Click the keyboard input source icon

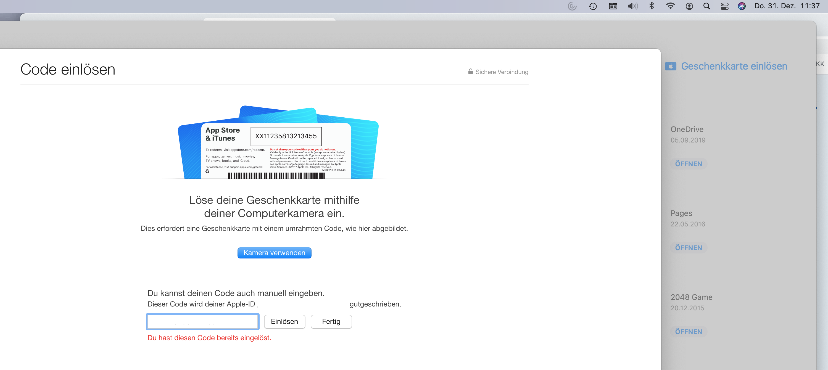click(613, 6)
